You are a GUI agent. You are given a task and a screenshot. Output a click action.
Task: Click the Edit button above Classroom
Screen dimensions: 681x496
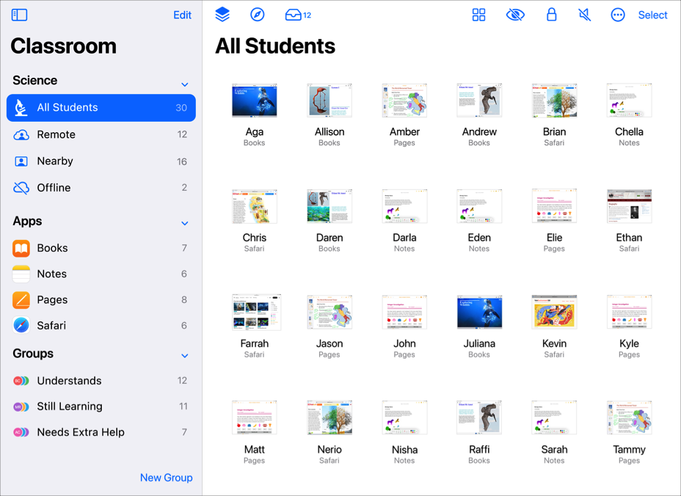(x=182, y=14)
